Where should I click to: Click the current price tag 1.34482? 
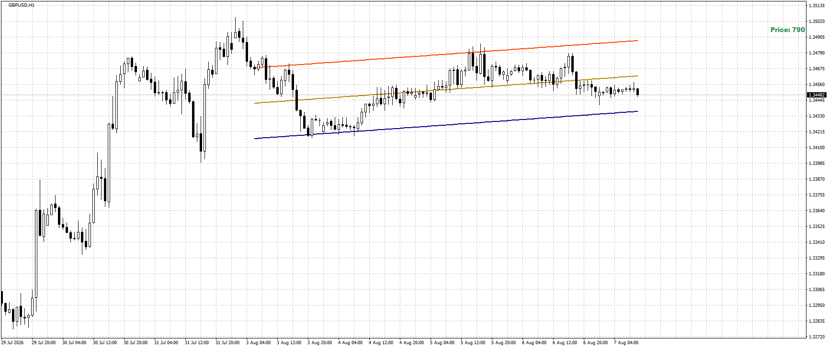(x=816, y=95)
